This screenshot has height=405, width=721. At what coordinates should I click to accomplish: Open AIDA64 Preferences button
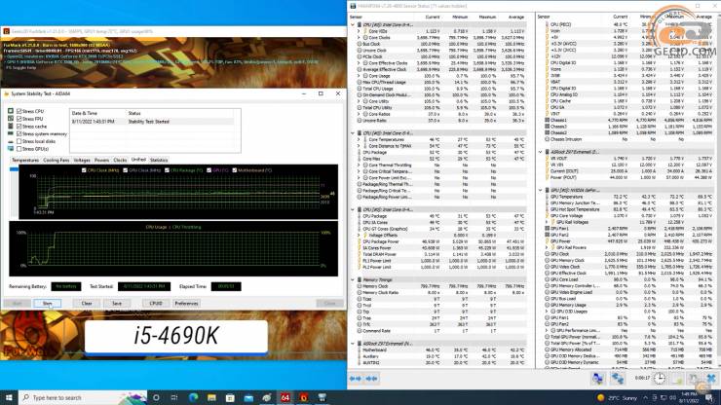tap(186, 304)
